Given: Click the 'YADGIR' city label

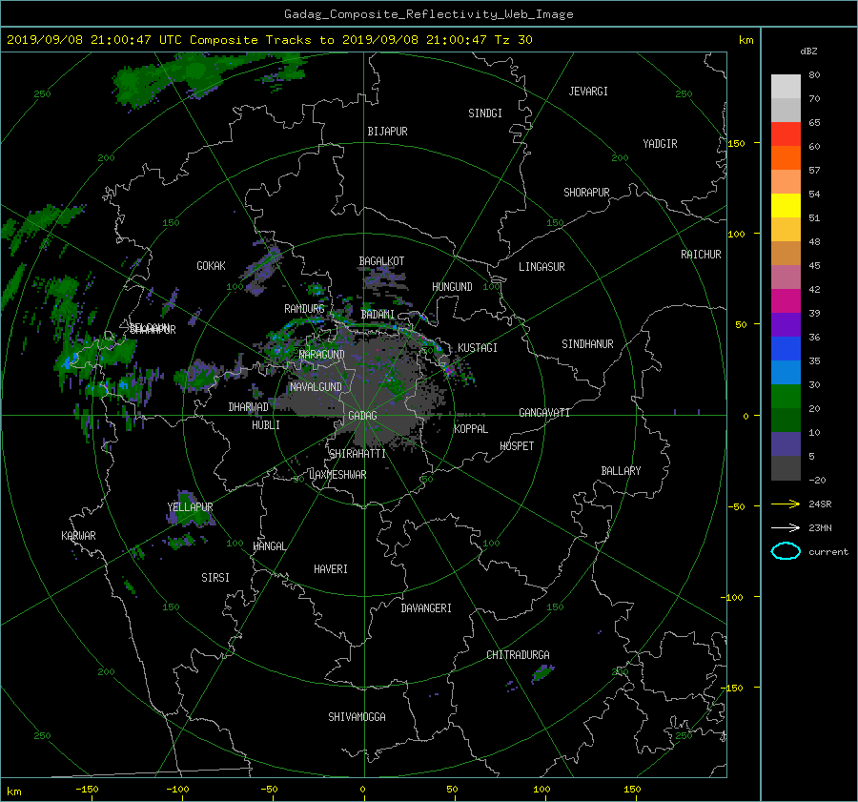Looking at the screenshot, I should coord(660,144).
